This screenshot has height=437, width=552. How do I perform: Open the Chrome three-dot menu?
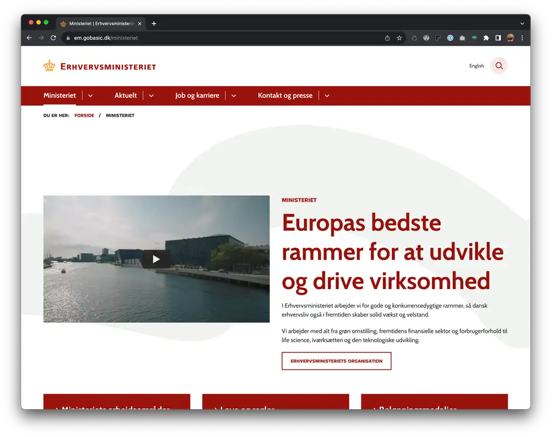(522, 38)
